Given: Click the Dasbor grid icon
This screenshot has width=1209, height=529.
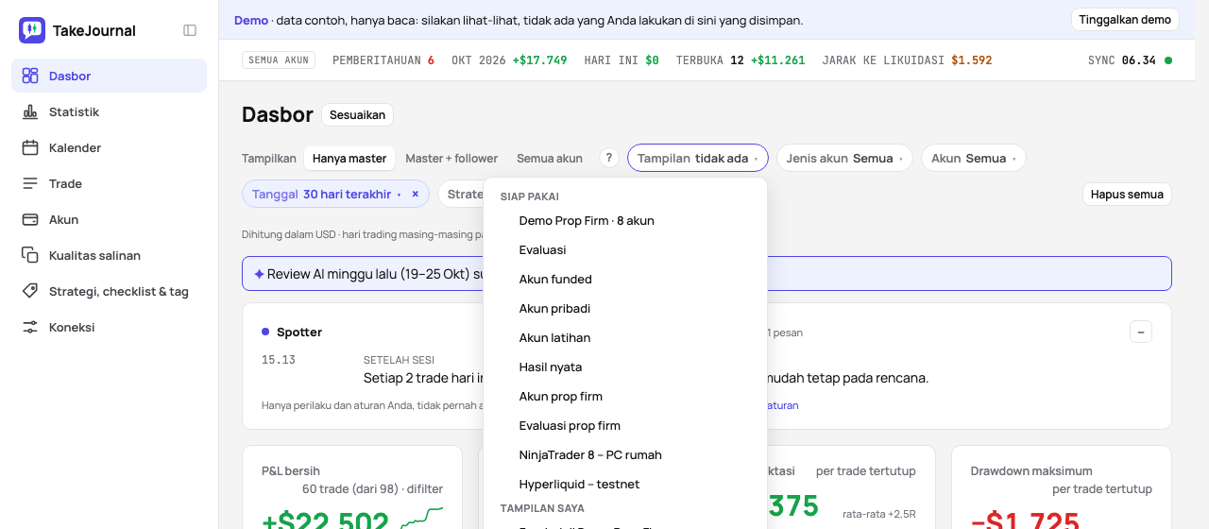Looking at the screenshot, I should (30, 76).
